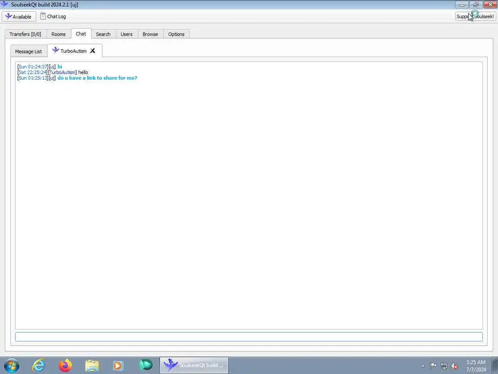Image resolution: width=498 pixels, height=374 pixels.
Task: Click the teal round taskbar icon
Action: [145, 365]
